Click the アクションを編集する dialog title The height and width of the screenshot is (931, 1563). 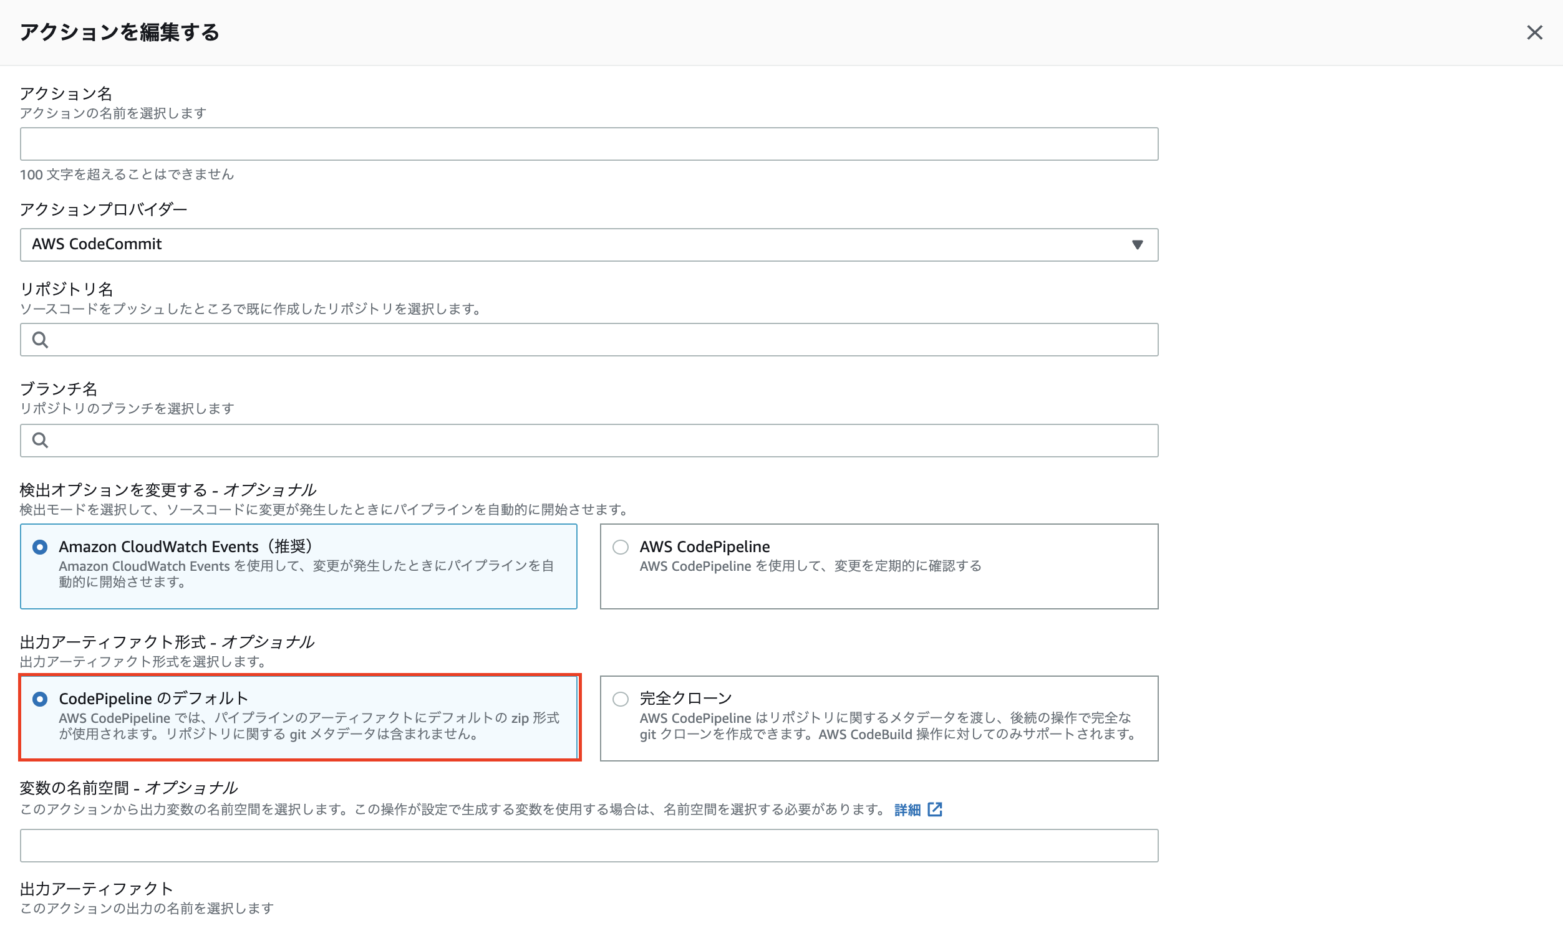tap(119, 32)
